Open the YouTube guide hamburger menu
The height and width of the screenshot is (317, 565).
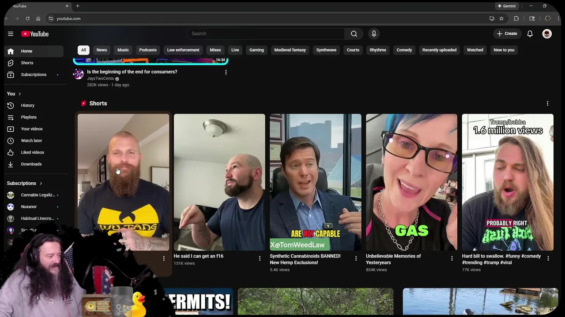click(x=11, y=34)
